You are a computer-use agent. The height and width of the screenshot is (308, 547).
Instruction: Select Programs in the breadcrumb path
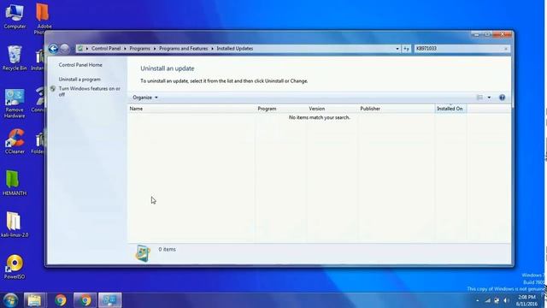point(139,49)
